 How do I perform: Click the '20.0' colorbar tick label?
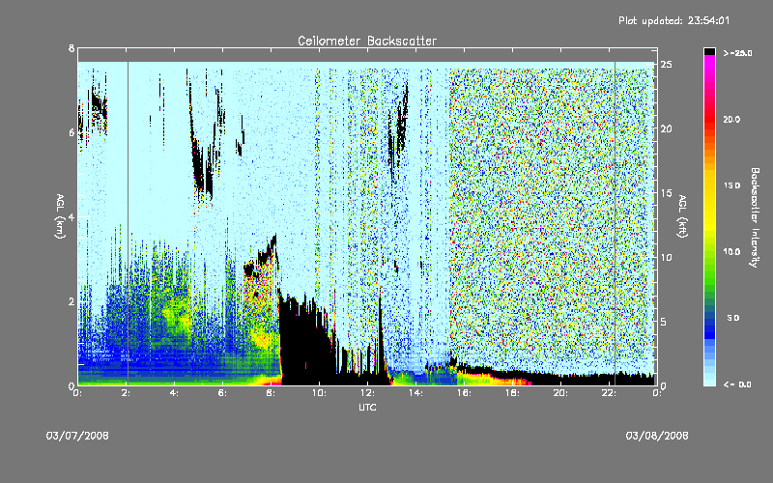731,119
